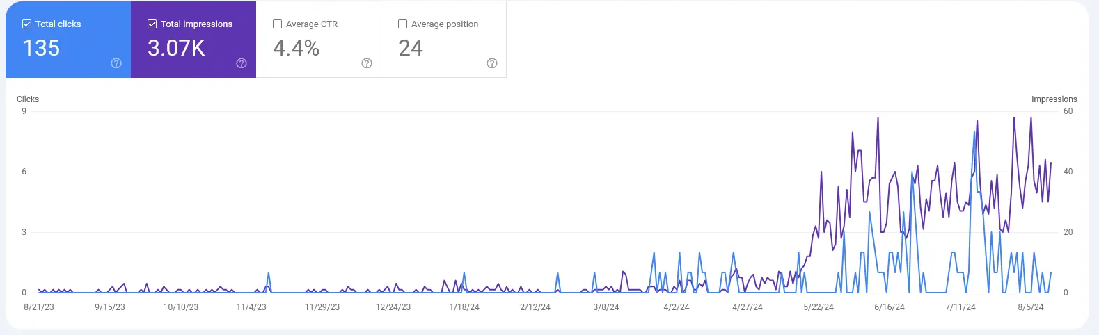Select the 24 average position value
The image size is (1099, 335).
410,48
